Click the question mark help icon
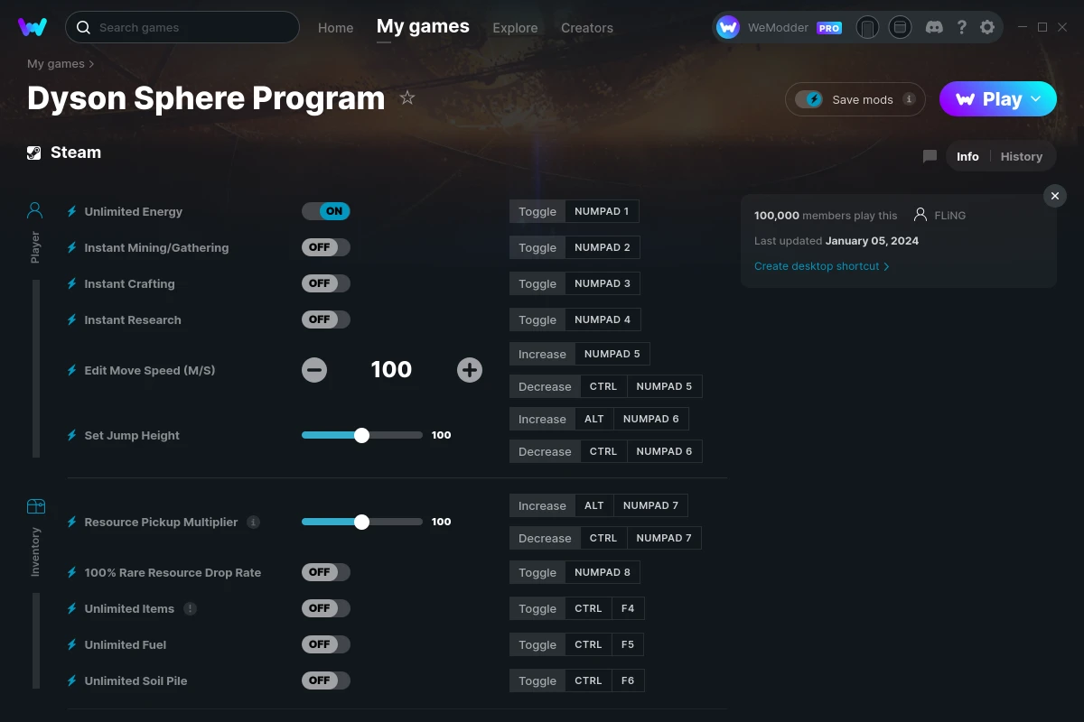 (961, 27)
